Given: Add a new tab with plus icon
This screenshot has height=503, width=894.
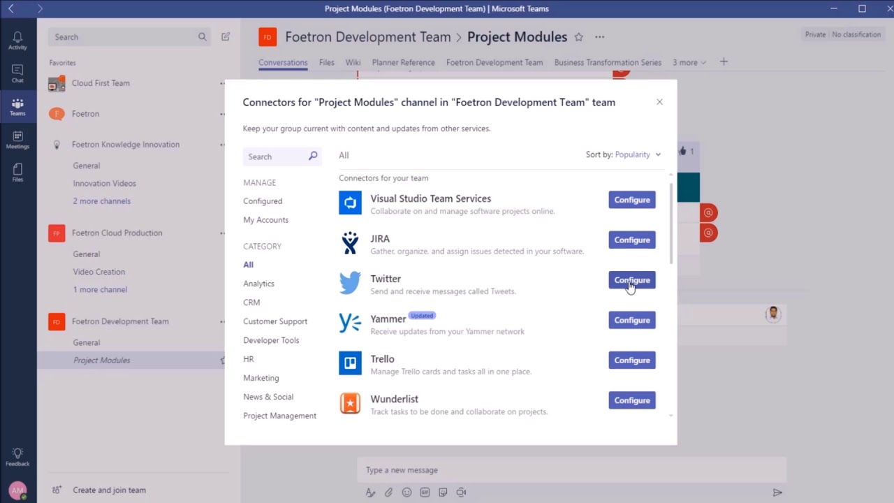Looking at the screenshot, I should click(x=724, y=62).
